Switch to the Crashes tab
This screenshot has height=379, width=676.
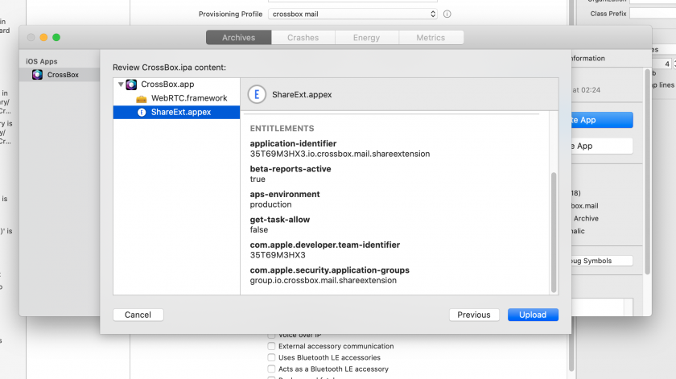(303, 38)
